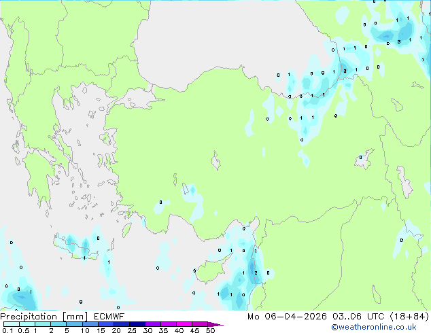Click the '(18+84)' forecast run text
The image size is (431, 333).
click(409, 317)
